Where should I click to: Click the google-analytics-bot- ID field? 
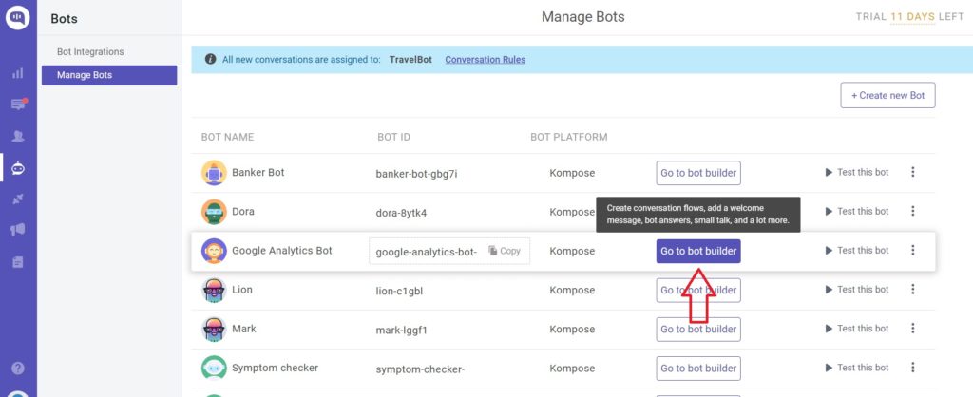point(449,251)
